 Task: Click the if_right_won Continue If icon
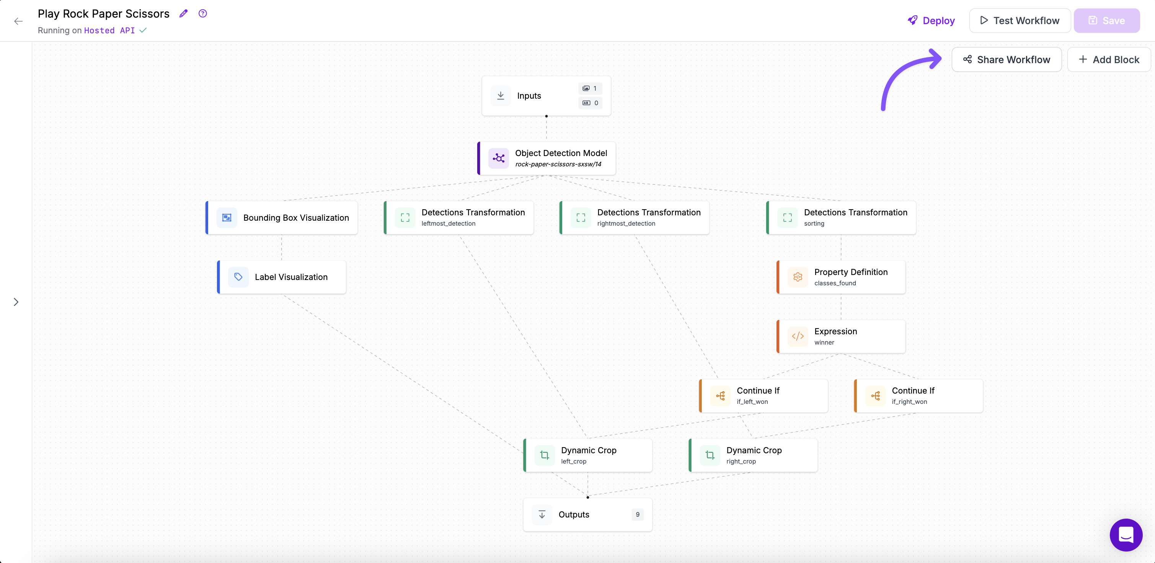[x=875, y=396]
